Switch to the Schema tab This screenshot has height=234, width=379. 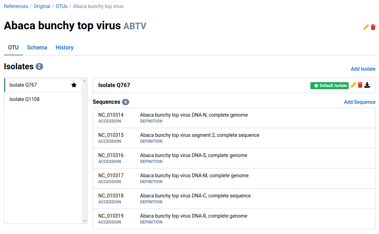(x=37, y=47)
